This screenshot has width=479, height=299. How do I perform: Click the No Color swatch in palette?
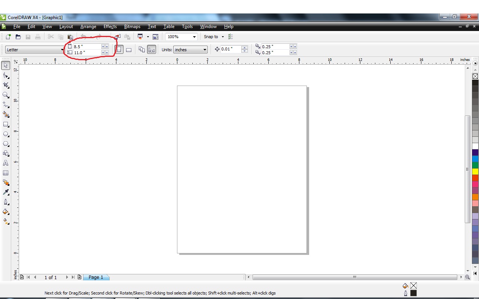[x=475, y=76]
